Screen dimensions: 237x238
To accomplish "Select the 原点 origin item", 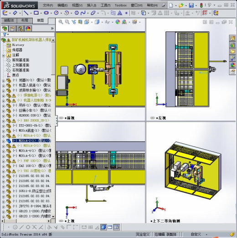I will tap(15, 75).
